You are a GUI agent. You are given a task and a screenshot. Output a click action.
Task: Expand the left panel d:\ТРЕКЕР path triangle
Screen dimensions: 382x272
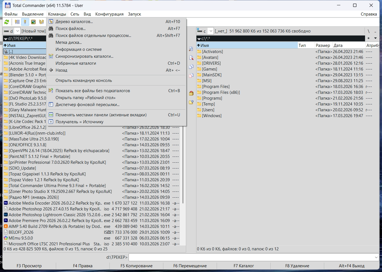point(6,39)
